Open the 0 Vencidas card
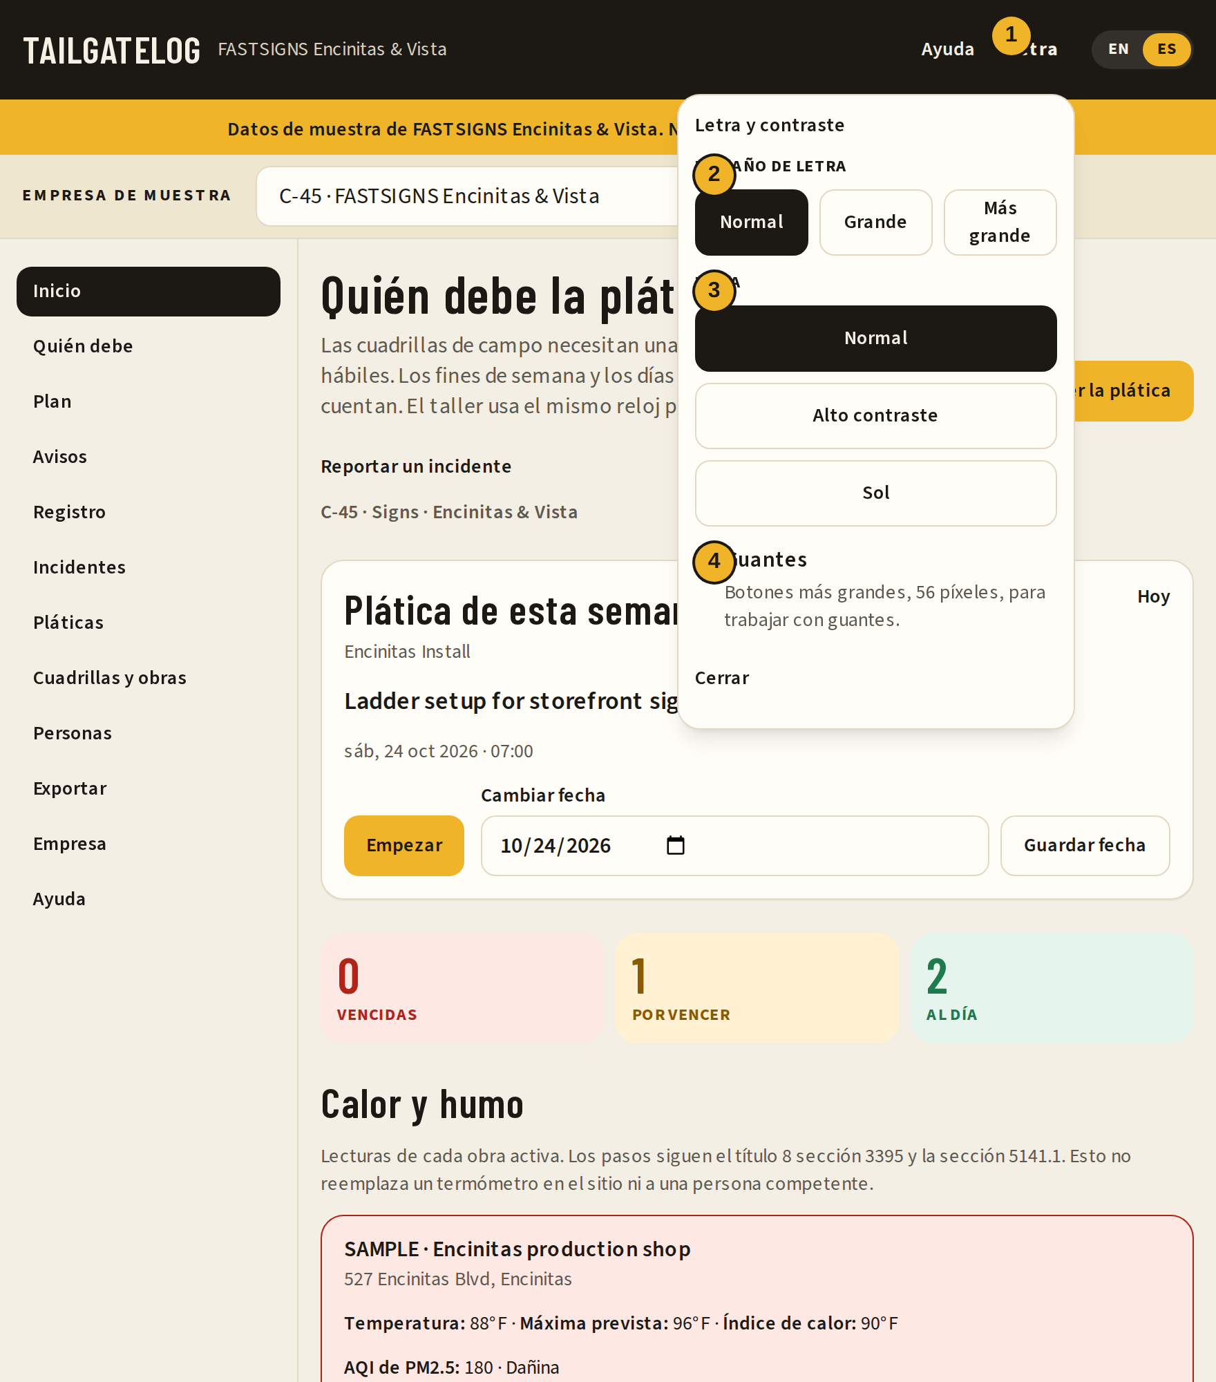1216x1382 pixels. [x=462, y=988]
